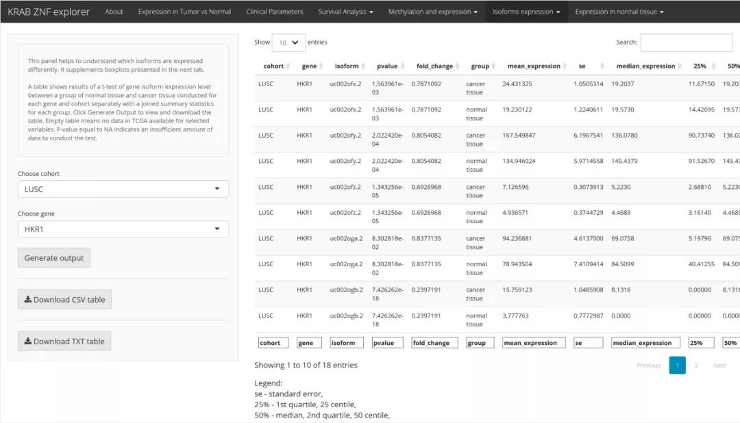Sort table by fold_change column arrows

click(457, 66)
